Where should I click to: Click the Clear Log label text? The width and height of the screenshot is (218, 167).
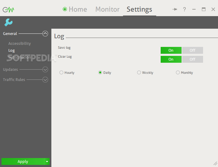(x=65, y=56)
